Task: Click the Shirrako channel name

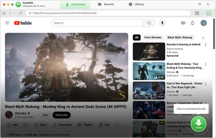Action: 21,113
